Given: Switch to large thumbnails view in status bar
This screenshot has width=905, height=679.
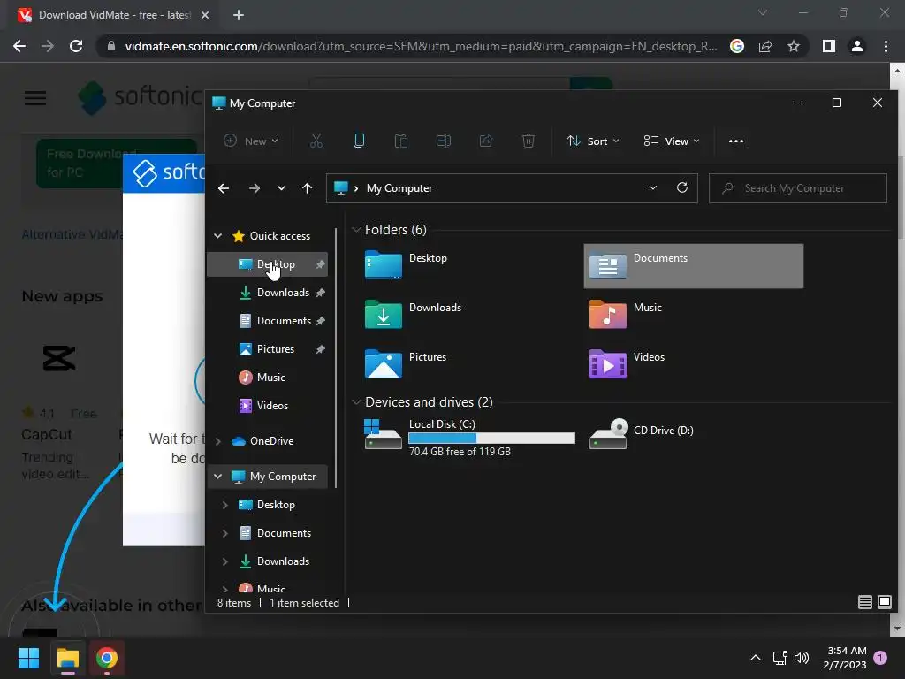Looking at the screenshot, I should coord(884,602).
